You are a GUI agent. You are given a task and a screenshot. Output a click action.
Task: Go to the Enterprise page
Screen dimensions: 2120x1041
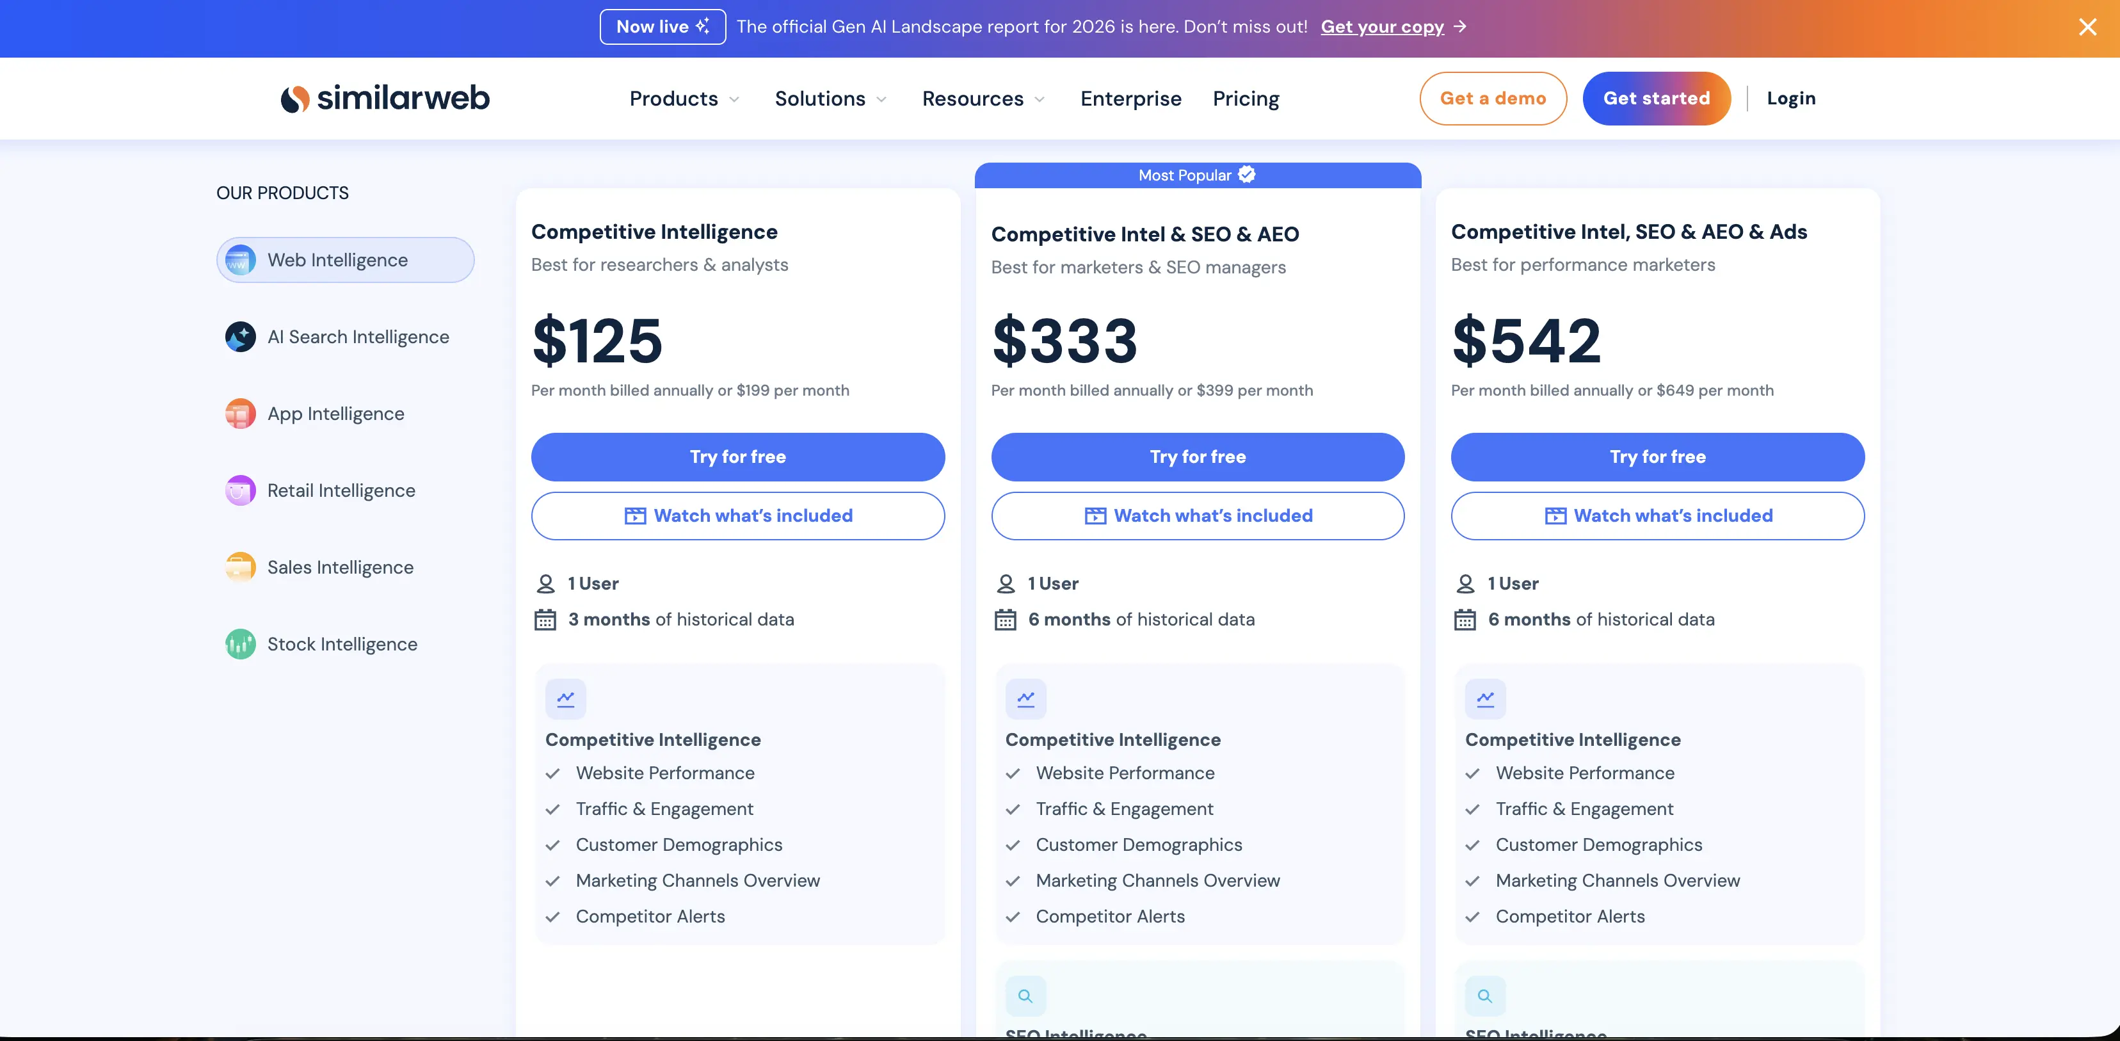[1131, 99]
